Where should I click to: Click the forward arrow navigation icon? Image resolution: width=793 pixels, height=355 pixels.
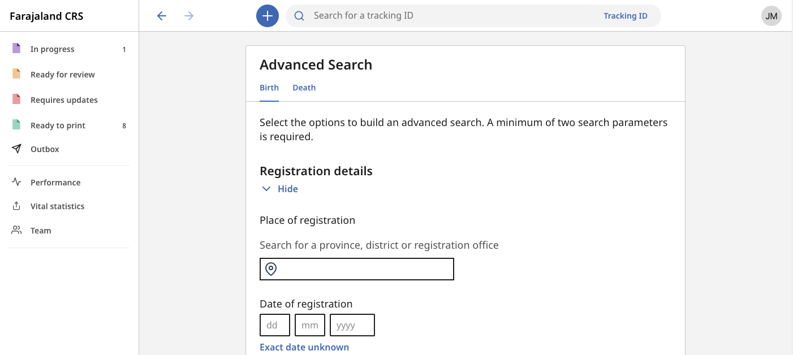[x=189, y=16]
